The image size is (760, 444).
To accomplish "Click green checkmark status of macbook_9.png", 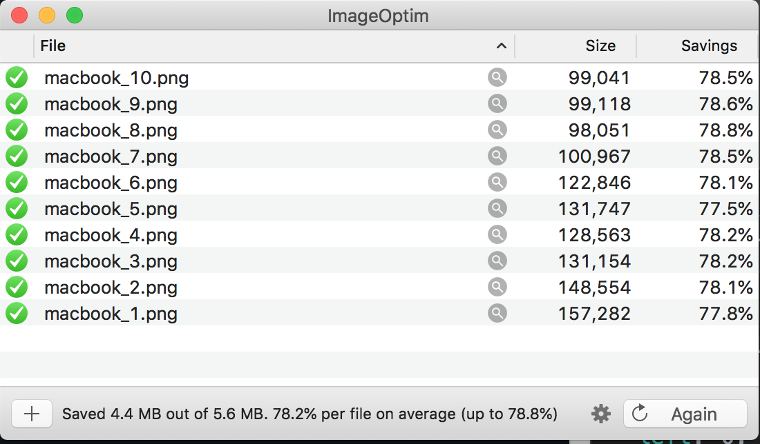I will pyautogui.click(x=17, y=104).
